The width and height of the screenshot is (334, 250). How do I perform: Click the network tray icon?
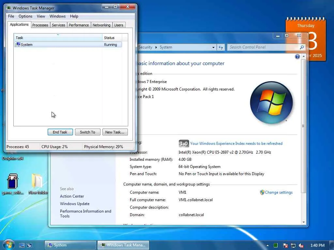[293, 245]
